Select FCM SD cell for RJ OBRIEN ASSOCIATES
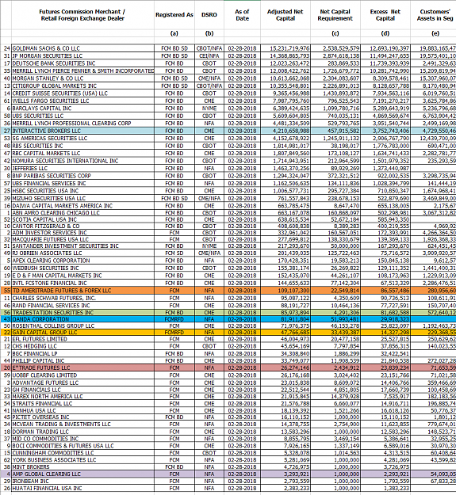 (x=174, y=253)
